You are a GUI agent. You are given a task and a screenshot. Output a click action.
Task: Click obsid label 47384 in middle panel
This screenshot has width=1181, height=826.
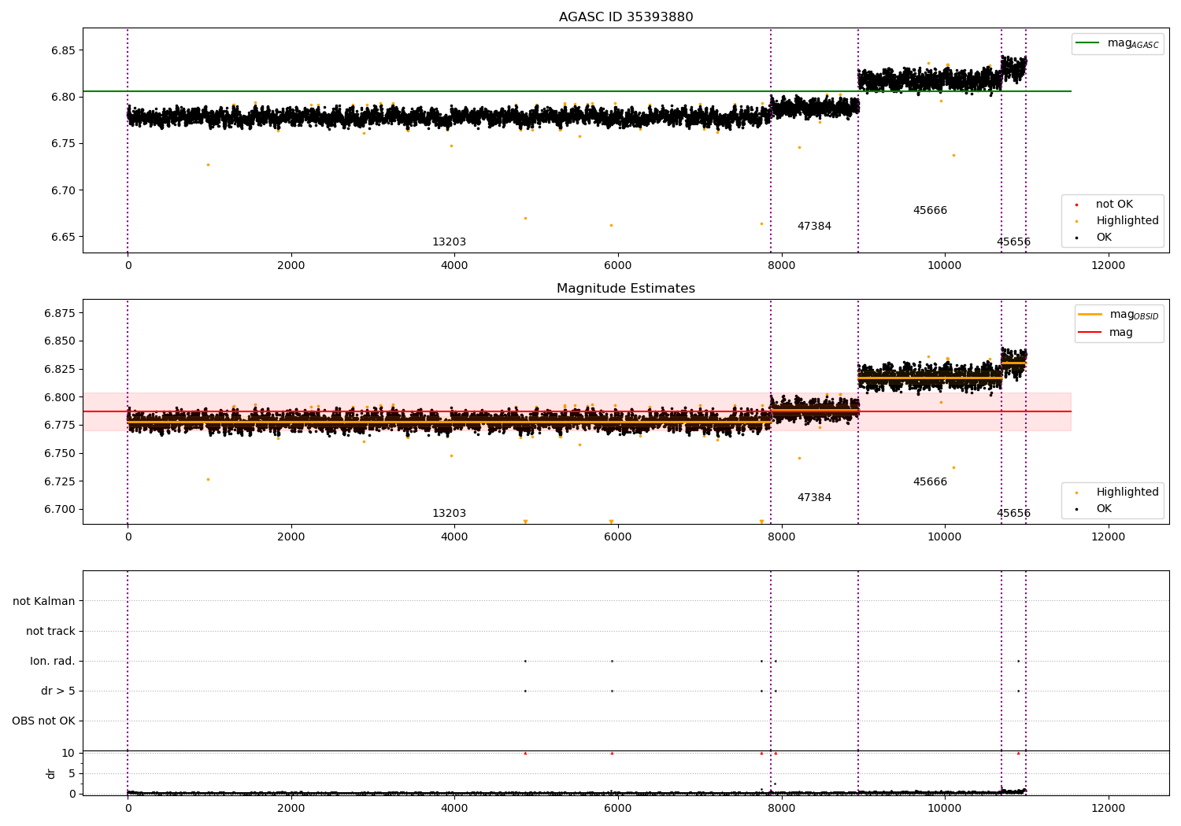(x=814, y=498)
